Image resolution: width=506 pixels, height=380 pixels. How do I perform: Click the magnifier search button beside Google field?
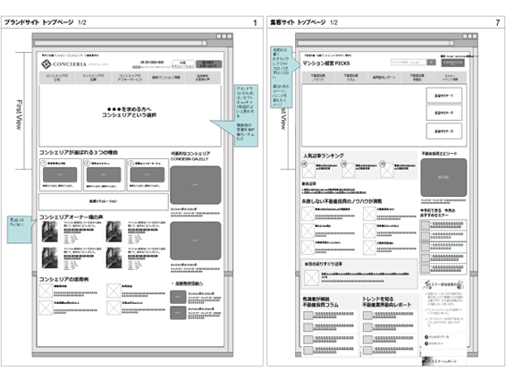[431, 62]
